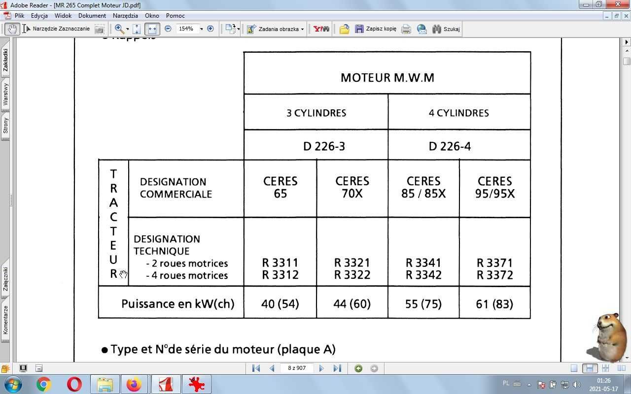Go to first page button
631x394 pixels.
pos(256,368)
